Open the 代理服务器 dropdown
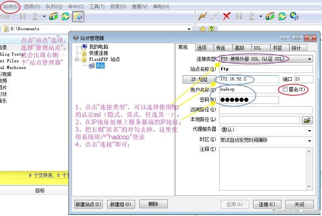Viewport: 322px width, 216px height. coord(266,130)
